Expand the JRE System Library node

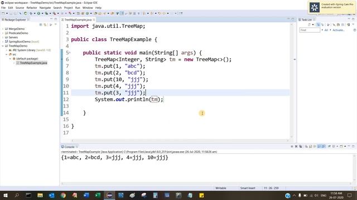(x=7, y=50)
